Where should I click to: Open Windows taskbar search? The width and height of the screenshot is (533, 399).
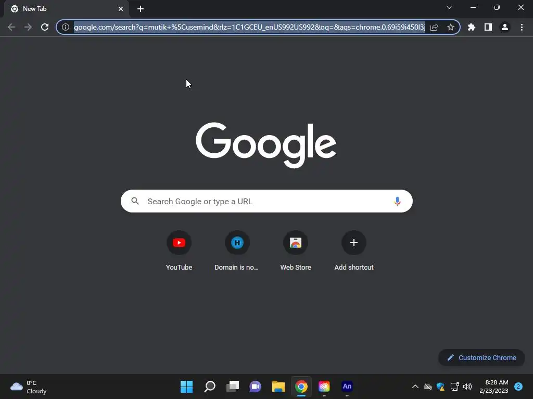click(209, 387)
